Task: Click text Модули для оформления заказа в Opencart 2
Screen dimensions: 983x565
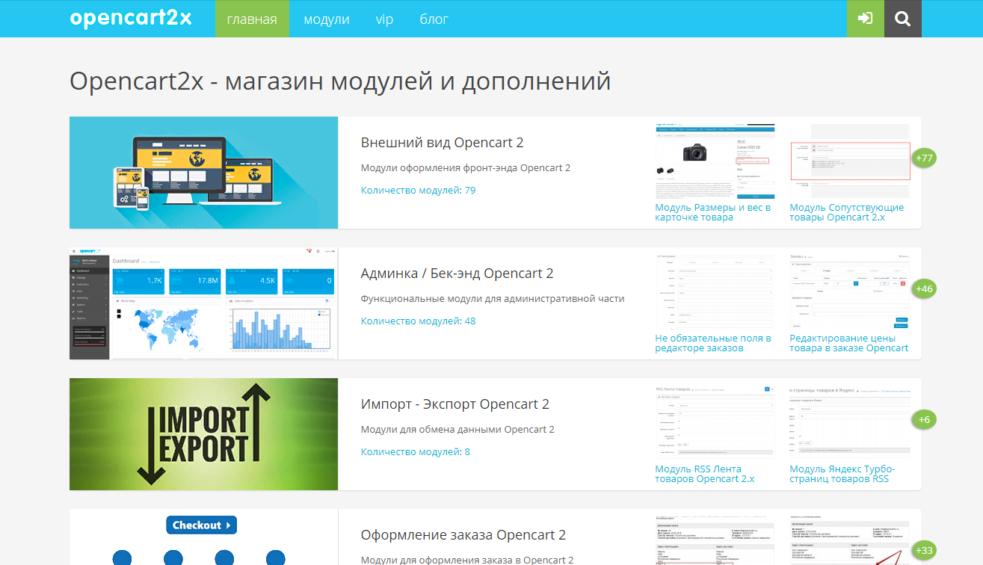Action: 467,560
